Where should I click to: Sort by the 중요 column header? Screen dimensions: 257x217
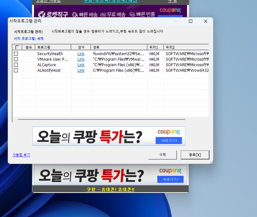(29, 47)
